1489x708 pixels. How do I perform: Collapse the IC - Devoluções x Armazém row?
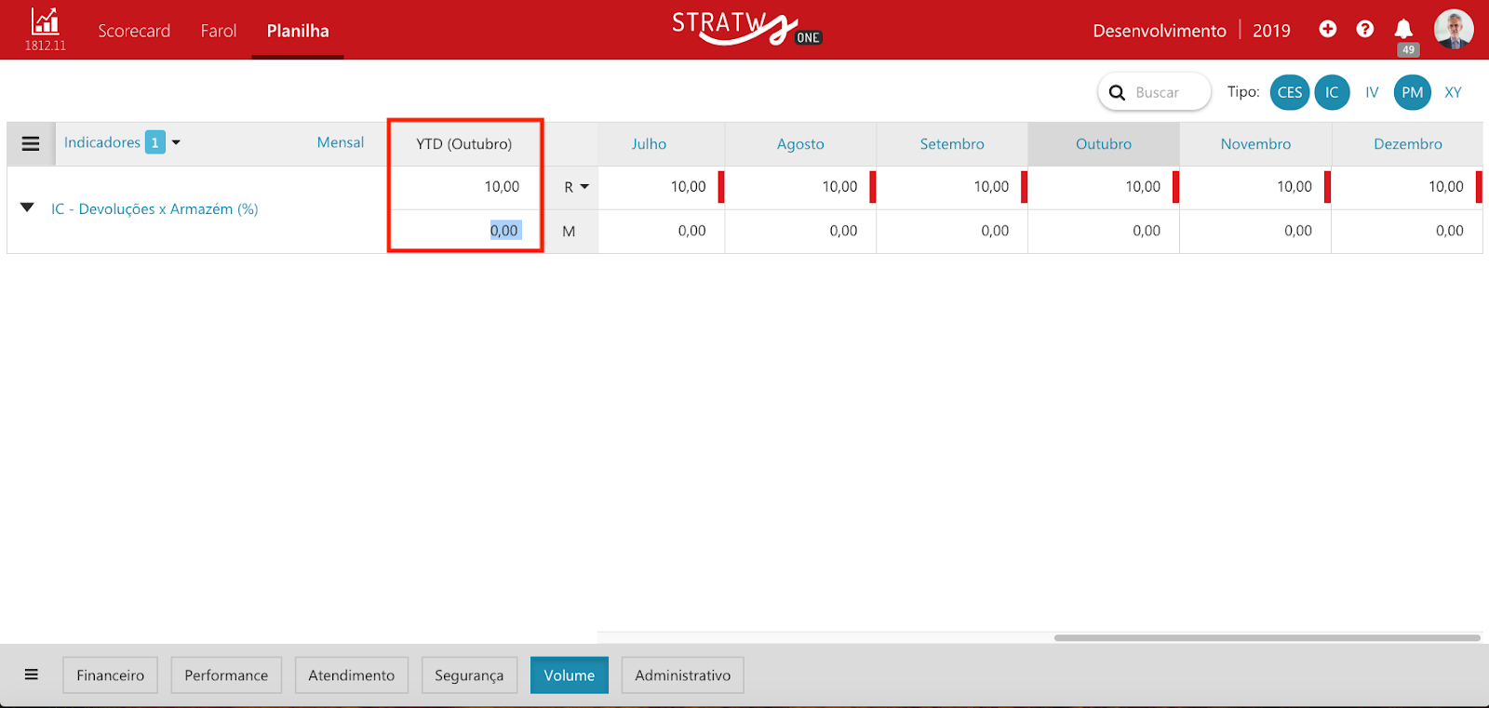tap(27, 208)
